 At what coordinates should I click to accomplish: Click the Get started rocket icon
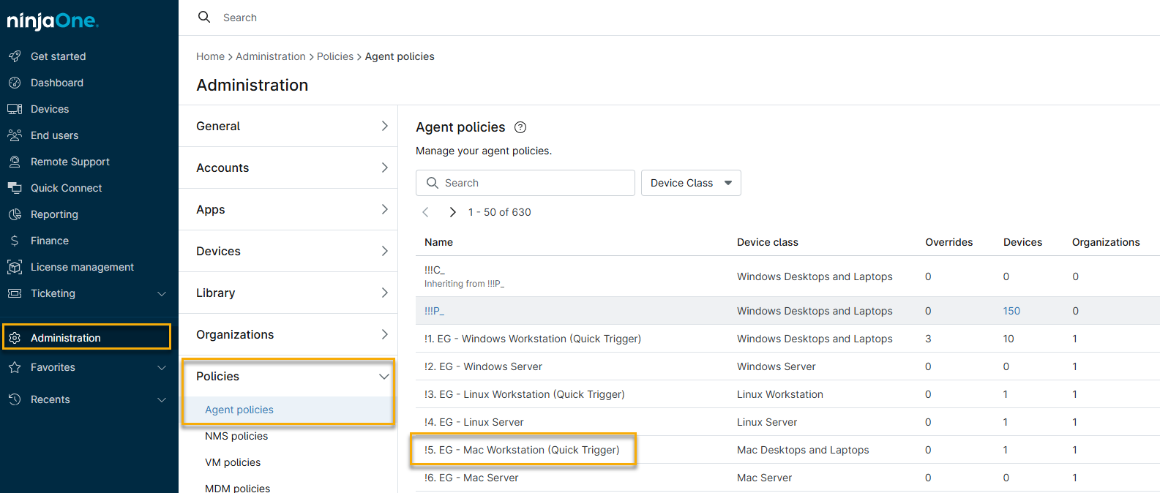[x=15, y=56]
